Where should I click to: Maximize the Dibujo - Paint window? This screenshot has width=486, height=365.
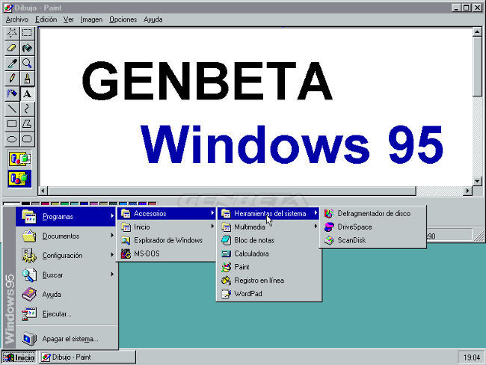(466, 7)
